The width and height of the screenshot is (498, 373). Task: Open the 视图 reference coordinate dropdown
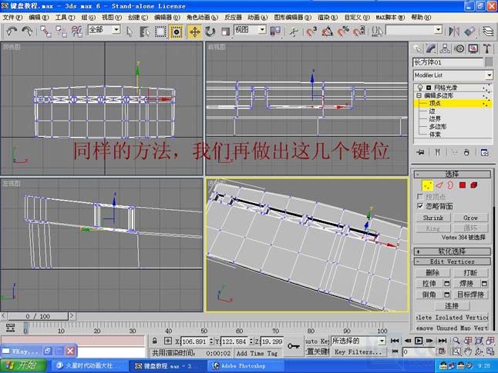262,30
